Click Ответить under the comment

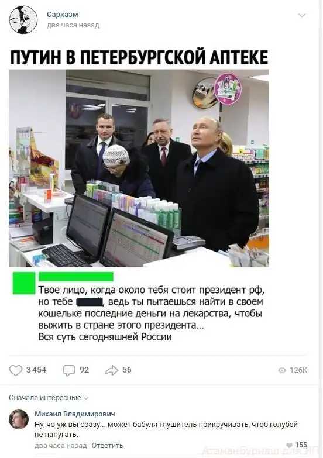point(107,446)
